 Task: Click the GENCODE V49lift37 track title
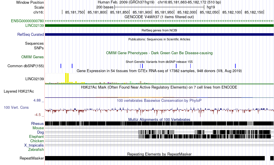tap(159, 17)
